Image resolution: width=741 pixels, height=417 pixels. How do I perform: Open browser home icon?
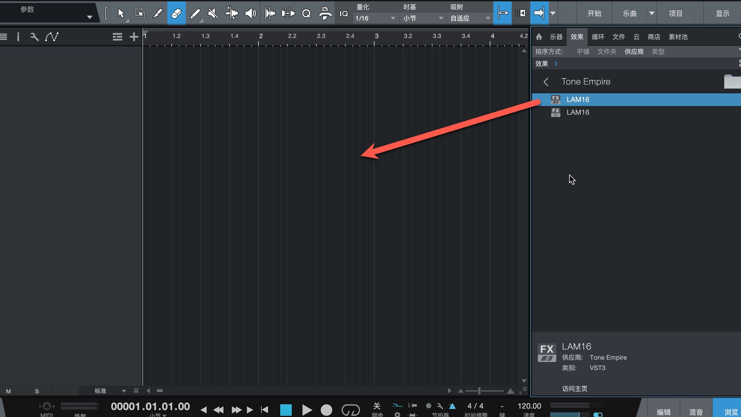pos(539,37)
